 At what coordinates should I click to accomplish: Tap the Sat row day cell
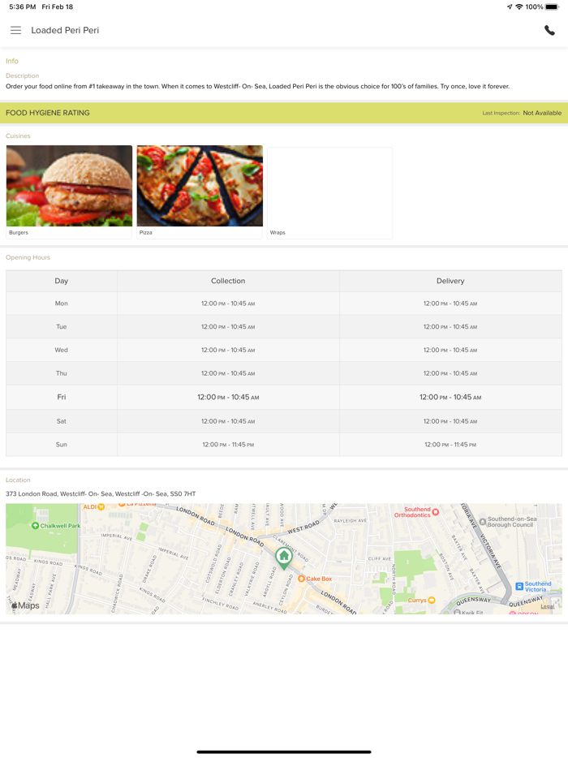pyautogui.click(x=62, y=421)
